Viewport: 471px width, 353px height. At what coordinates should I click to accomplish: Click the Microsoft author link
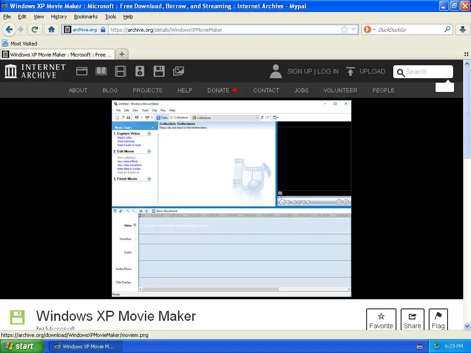(x=60, y=328)
